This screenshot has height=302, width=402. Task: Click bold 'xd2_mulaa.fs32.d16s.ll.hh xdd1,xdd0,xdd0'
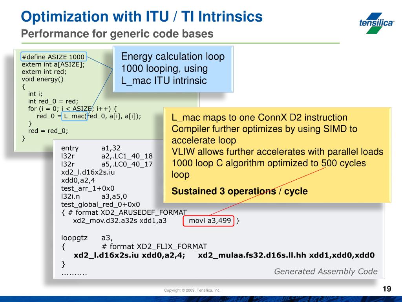coord(286,255)
